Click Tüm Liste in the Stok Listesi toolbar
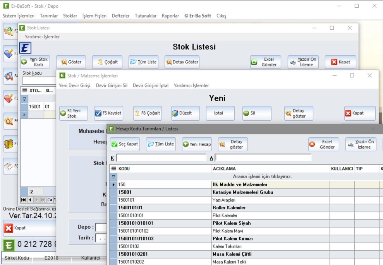Viewport: 383px width, 265px height. (x=143, y=62)
